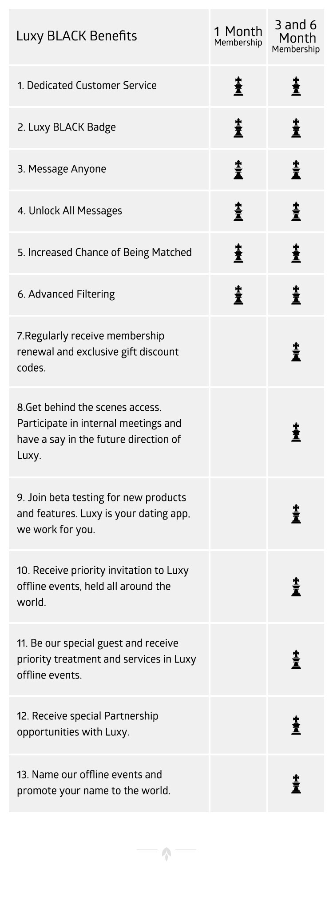The height and width of the screenshot is (897, 333).
Task: Click 3 and 6 Month king icon for Luxy BLACK Badge
Action: (x=296, y=128)
